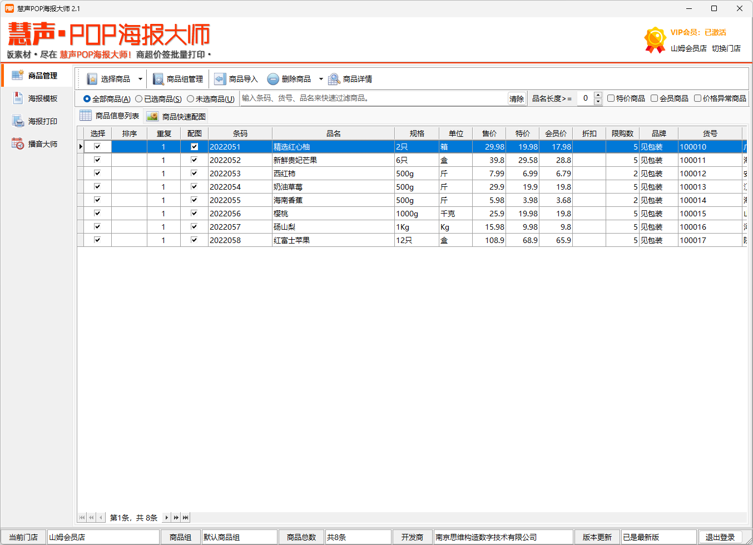This screenshot has width=753, height=545.
Task: Open the 商品信息列表 tab
Action: click(x=109, y=116)
